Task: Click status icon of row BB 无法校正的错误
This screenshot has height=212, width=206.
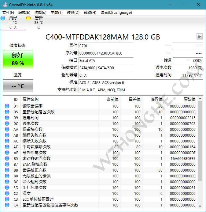Action: 7,176
